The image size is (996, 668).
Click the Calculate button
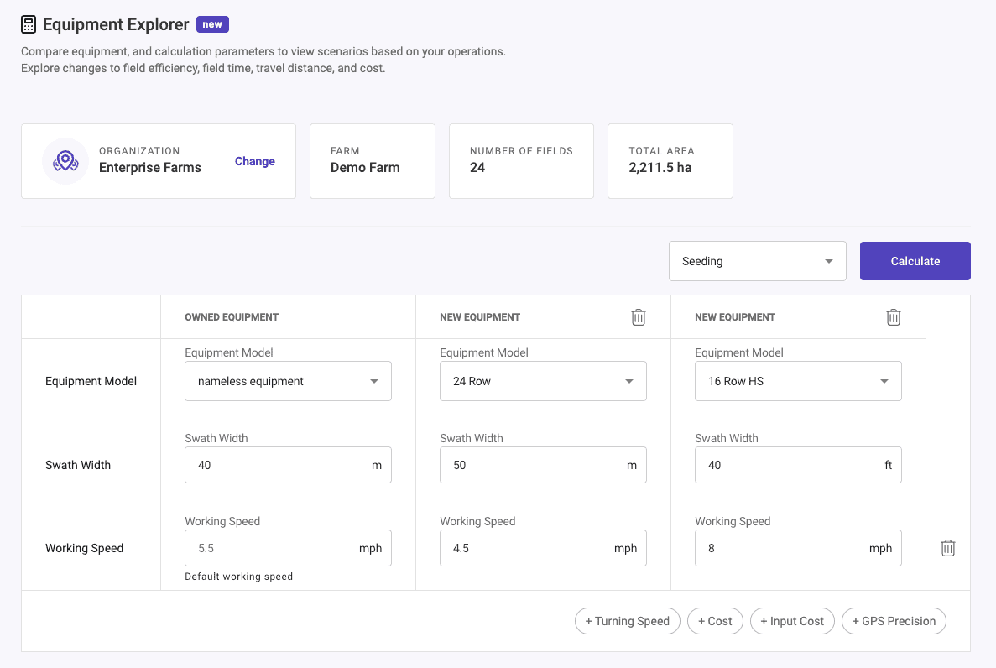point(915,261)
